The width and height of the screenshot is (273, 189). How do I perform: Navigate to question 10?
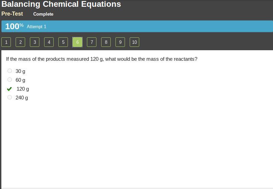pyautogui.click(x=134, y=42)
